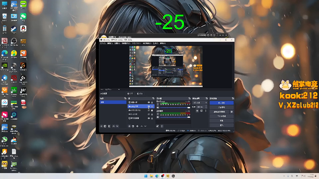Pop out the Audio Mixer dock panel
Viewport: 319px width, 179px height.
[189, 98]
